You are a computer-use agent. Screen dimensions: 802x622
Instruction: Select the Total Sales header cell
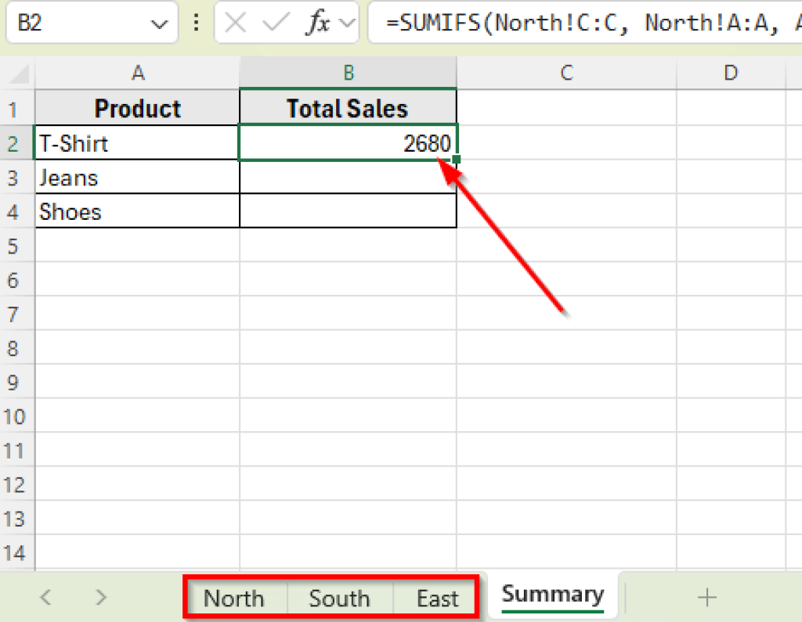pos(348,108)
